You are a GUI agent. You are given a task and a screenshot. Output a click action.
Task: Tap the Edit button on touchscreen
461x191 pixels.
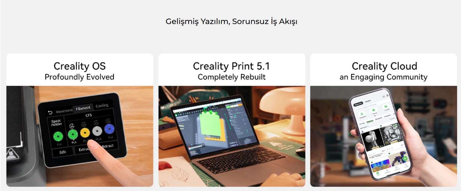point(63,152)
